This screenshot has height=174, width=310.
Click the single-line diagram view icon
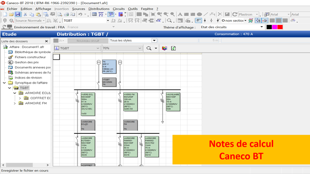click(101, 14)
